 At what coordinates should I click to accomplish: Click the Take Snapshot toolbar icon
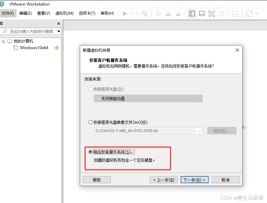click(158, 14)
